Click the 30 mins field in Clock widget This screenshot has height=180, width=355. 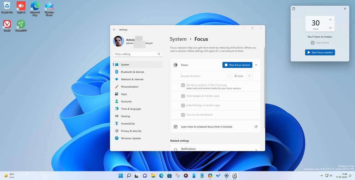[316, 24]
